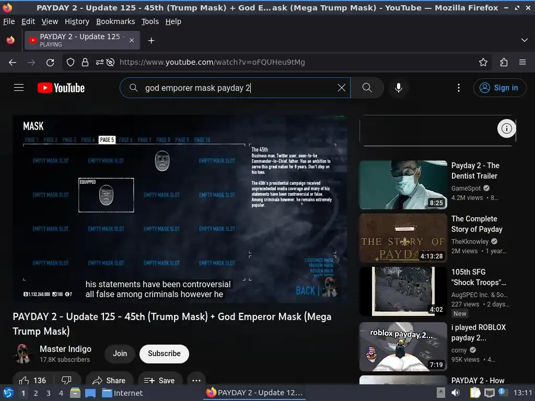535x401 pixels.
Task: Subscribe to Master Indigo
Action: point(164,353)
